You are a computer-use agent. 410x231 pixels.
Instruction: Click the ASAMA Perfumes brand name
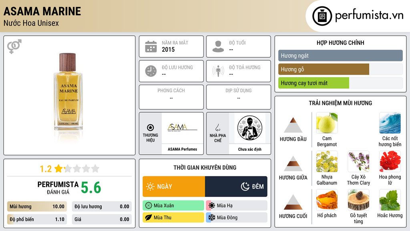pos(182,149)
